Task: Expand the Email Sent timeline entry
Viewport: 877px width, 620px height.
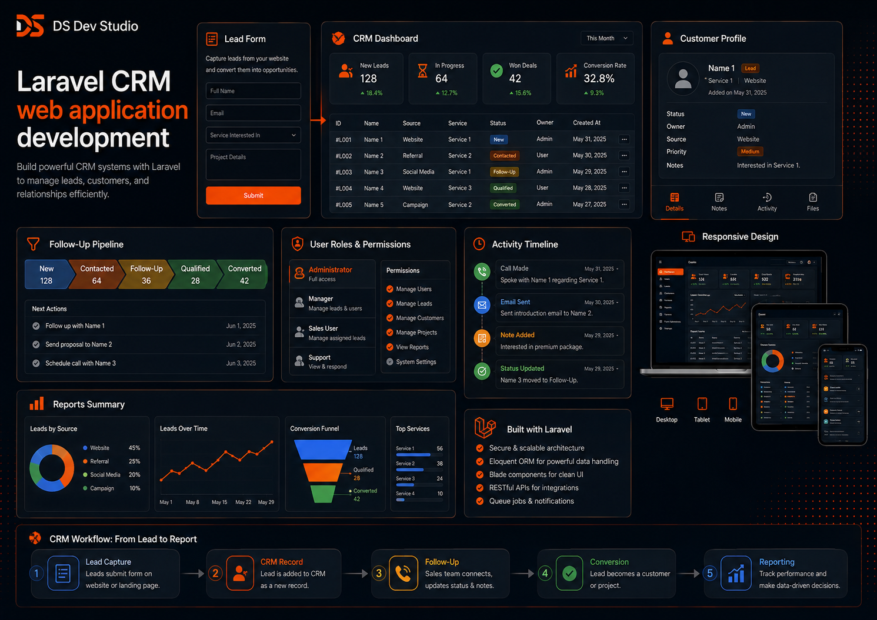Action: click(617, 303)
